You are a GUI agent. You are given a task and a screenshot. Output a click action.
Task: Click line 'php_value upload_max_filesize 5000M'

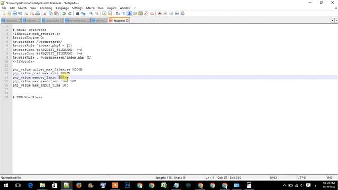(x=48, y=69)
